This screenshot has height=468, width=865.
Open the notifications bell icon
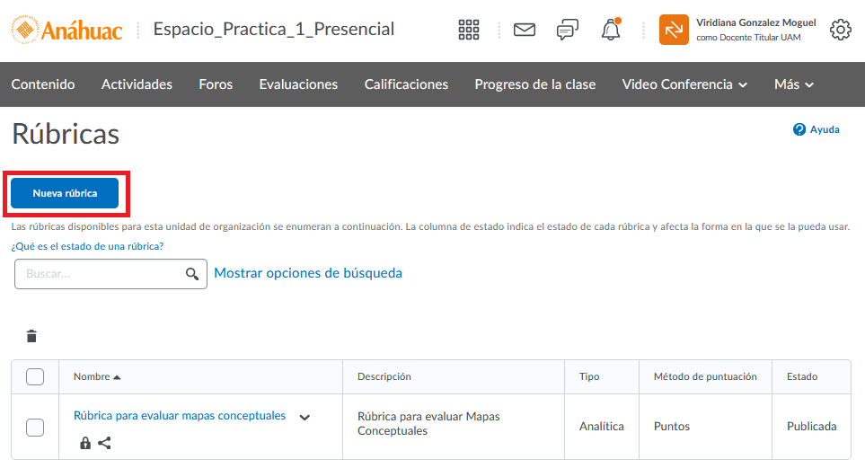click(x=611, y=30)
